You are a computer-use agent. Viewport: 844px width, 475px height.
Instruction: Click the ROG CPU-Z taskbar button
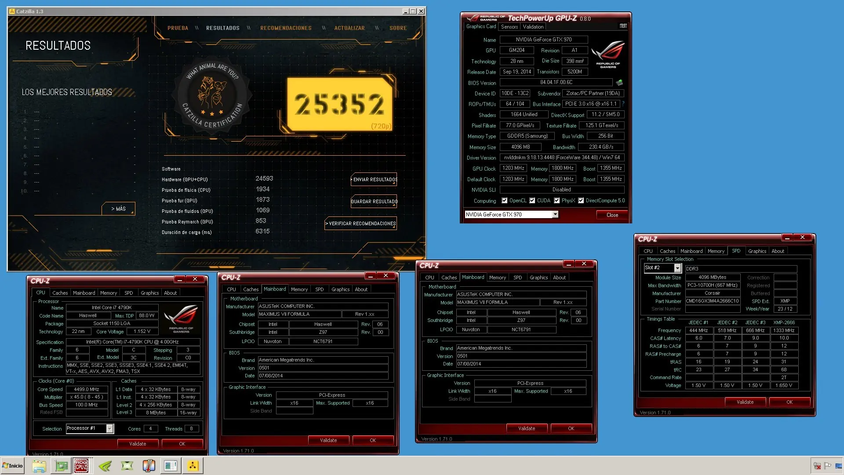pos(81,466)
